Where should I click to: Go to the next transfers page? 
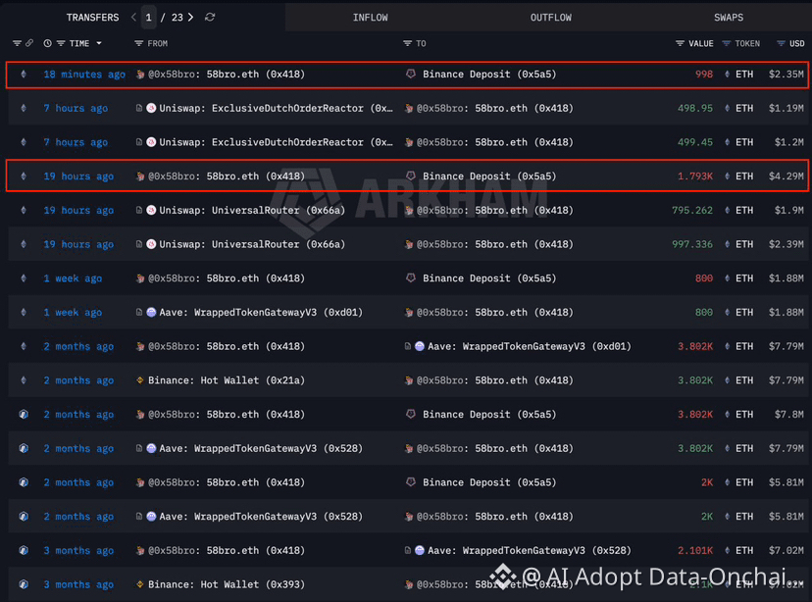click(190, 17)
